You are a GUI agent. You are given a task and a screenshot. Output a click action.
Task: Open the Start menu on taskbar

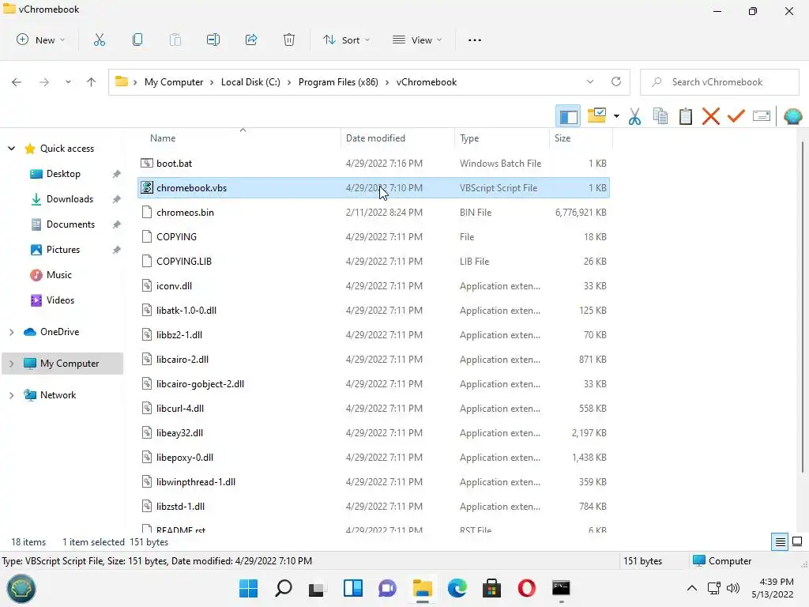[x=249, y=588]
